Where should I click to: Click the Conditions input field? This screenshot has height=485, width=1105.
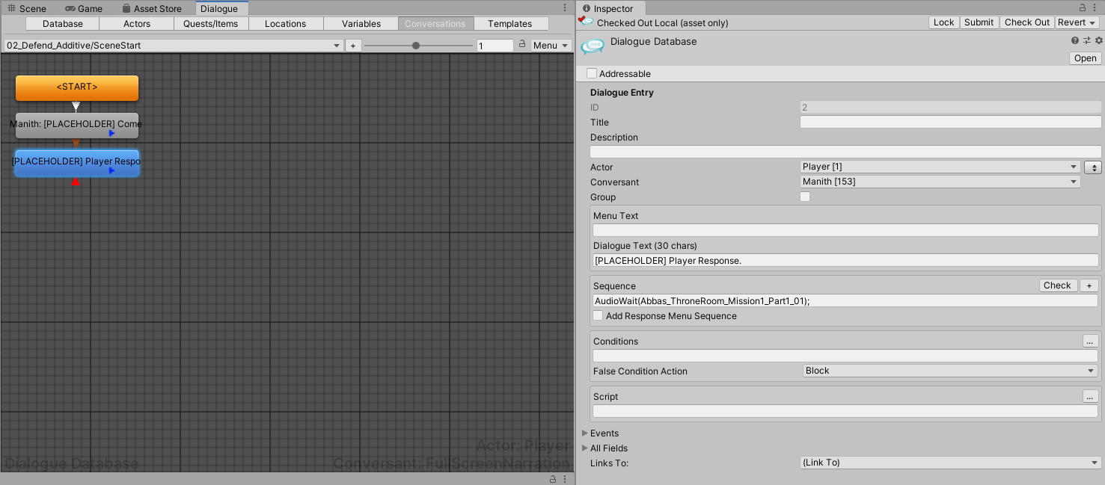coord(845,356)
